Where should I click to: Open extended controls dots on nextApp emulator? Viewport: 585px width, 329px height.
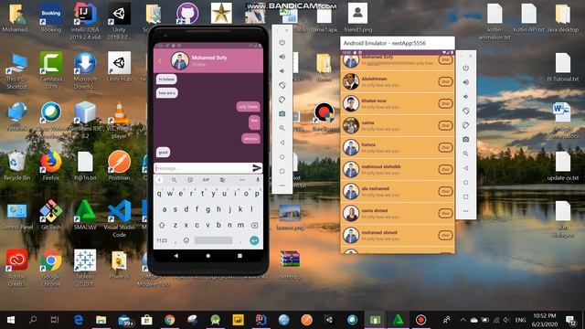click(x=465, y=211)
